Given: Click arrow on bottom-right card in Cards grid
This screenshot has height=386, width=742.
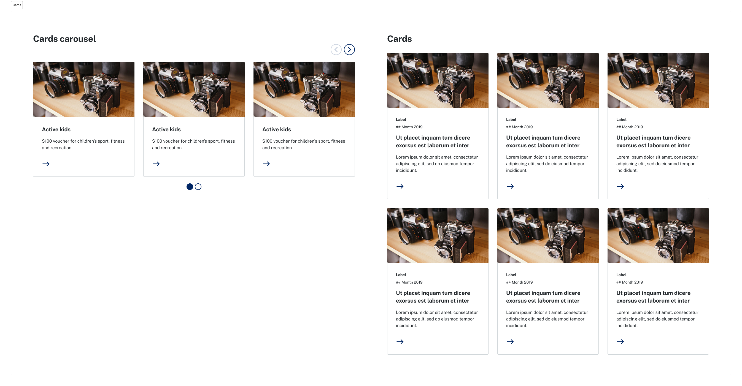Looking at the screenshot, I should point(620,342).
